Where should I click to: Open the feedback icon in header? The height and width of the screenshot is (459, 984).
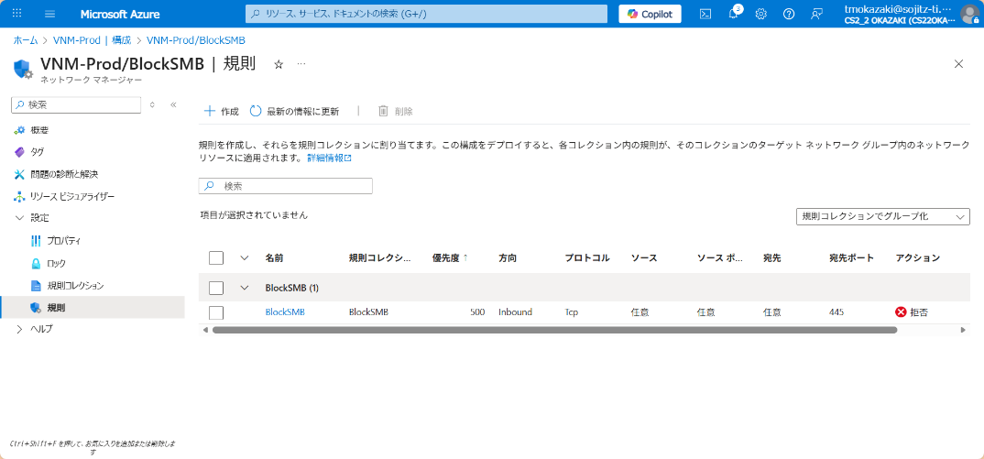[x=816, y=14]
